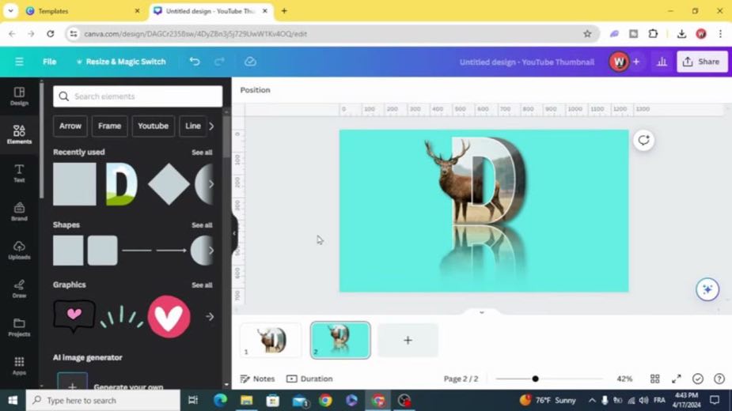Collapse the side panel handle
This screenshot has width=732, height=411.
(x=234, y=233)
